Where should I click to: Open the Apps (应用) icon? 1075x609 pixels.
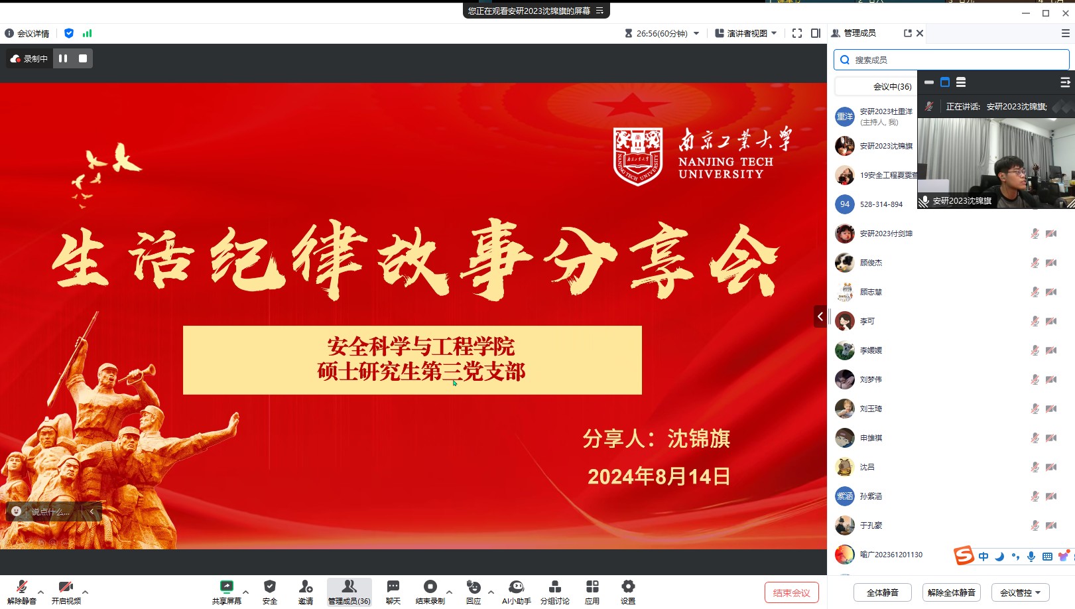click(592, 587)
